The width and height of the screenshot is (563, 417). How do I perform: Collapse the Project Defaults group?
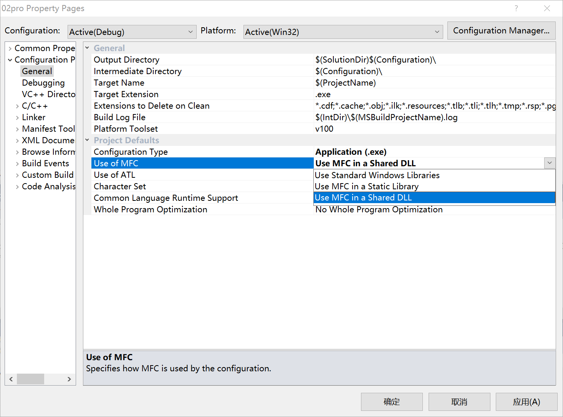point(87,140)
